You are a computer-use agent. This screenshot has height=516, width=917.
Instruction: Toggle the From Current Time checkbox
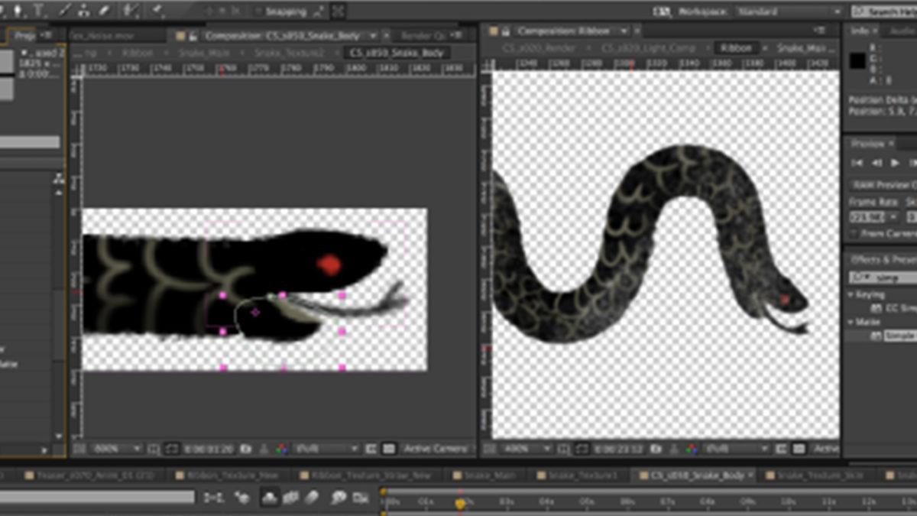(x=855, y=234)
